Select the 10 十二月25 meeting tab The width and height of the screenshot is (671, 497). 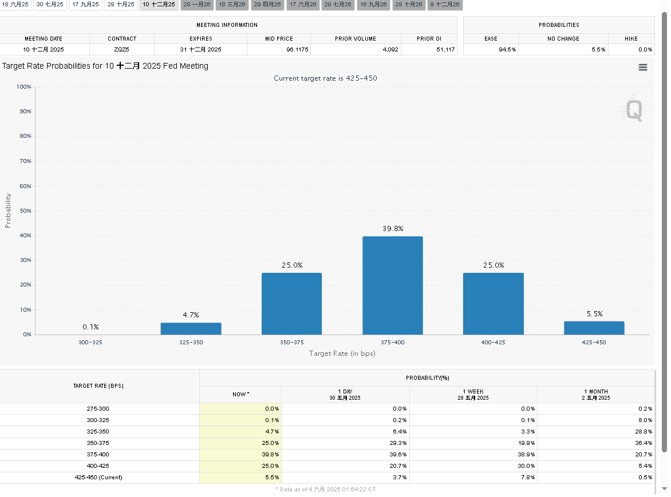[x=159, y=5]
